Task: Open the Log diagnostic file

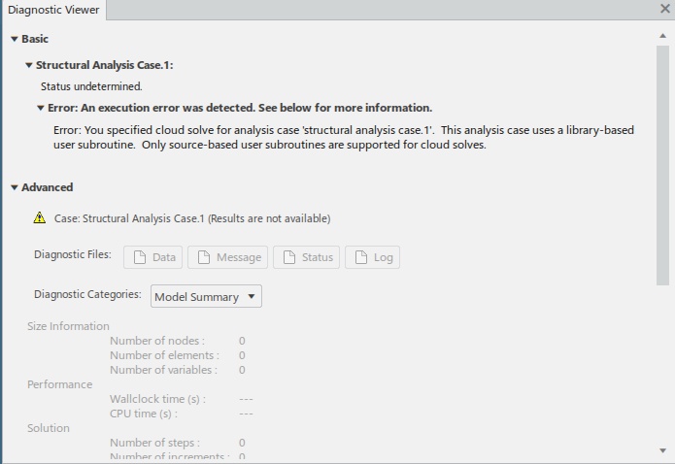Action: click(x=372, y=257)
